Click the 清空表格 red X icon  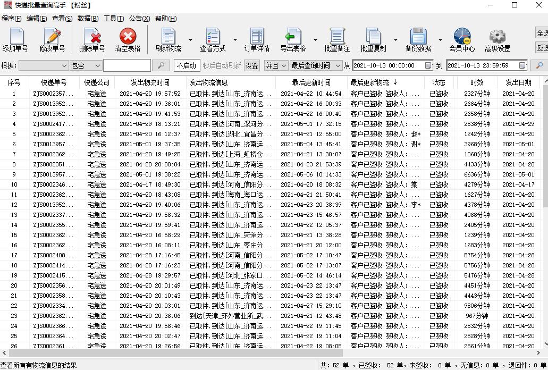128,36
